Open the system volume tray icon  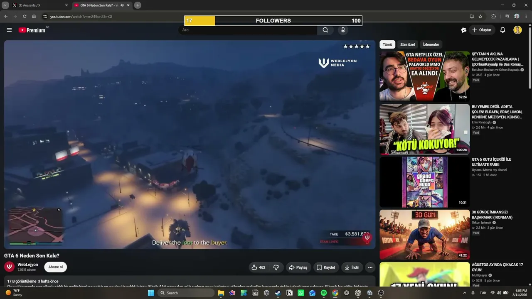[499, 293]
